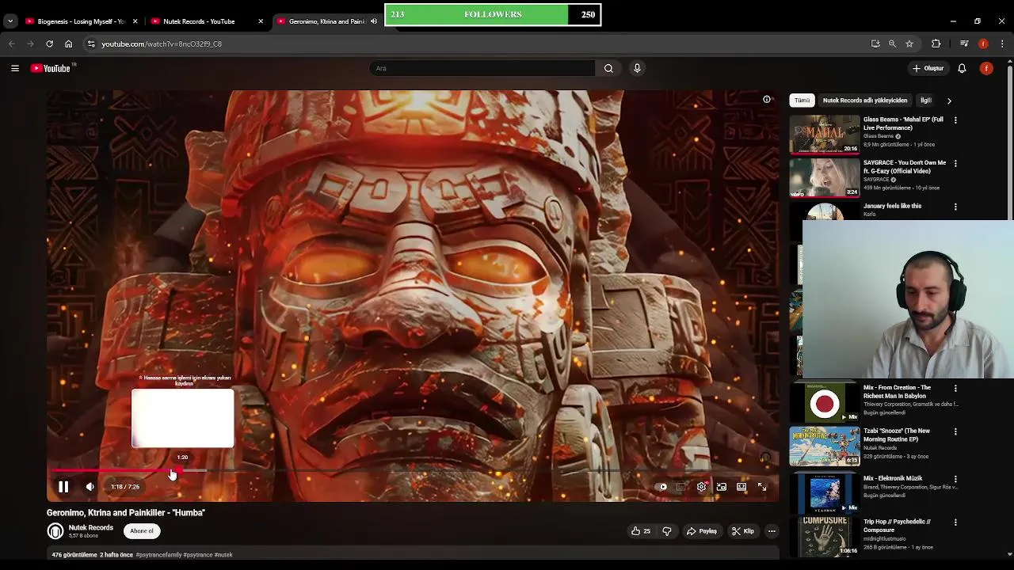Open Glass Beams Mahal EP thumbnail
The width and height of the screenshot is (1014, 570).
pyautogui.click(x=825, y=135)
